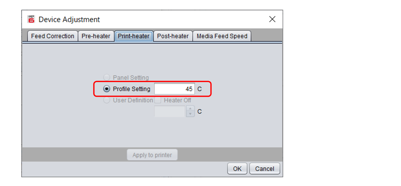Click the Profile Setting temperature field showing 45
The image size is (401, 186).
174,89
